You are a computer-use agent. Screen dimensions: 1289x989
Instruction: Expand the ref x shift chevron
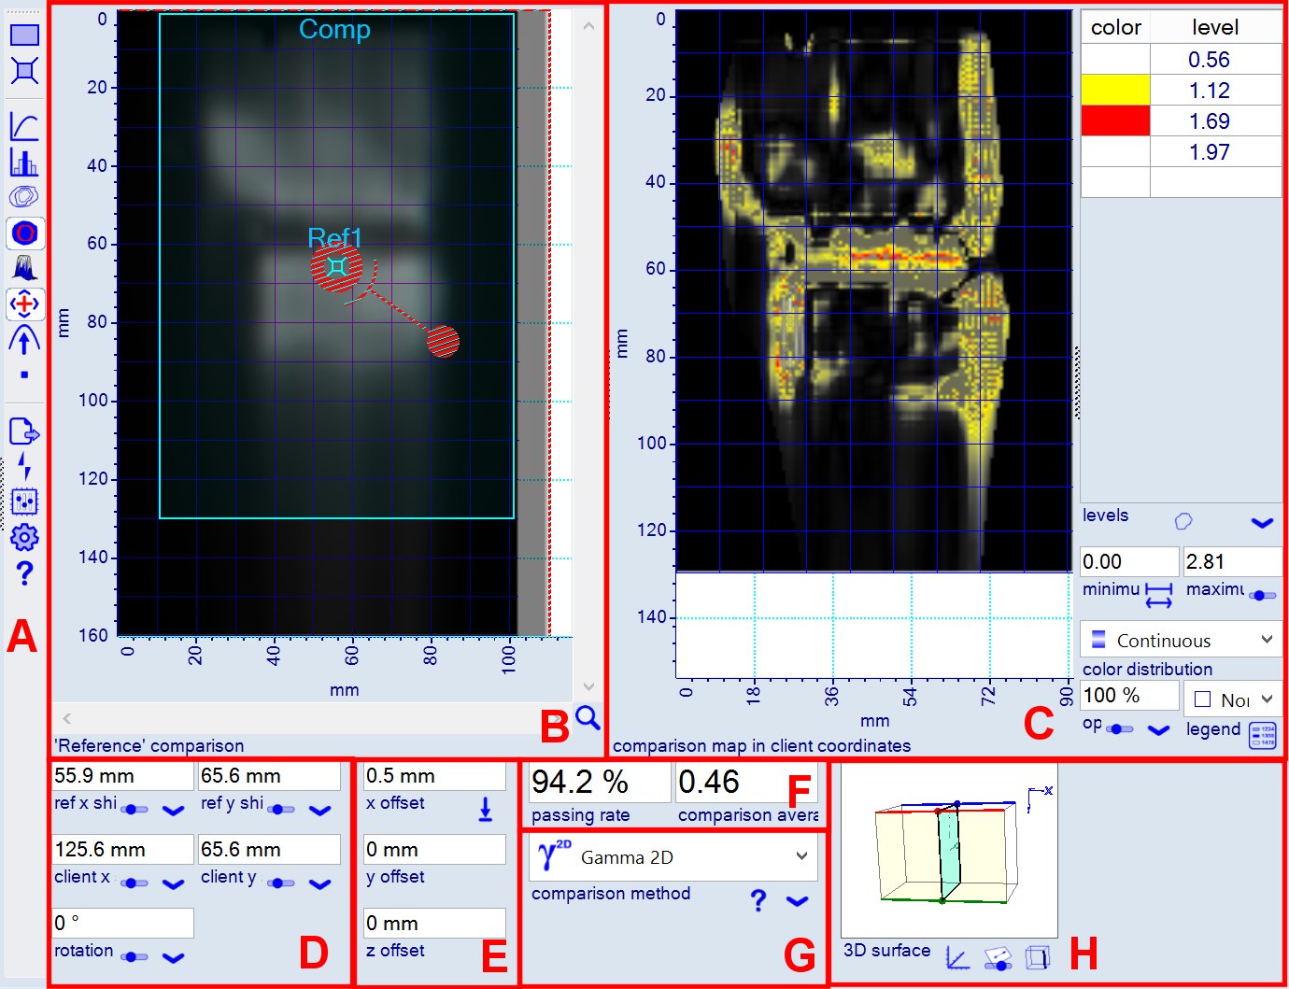click(x=174, y=810)
